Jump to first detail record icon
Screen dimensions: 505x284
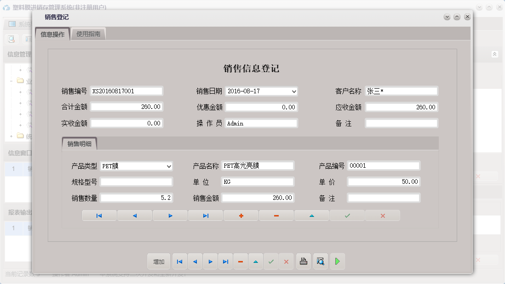pyautogui.click(x=99, y=215)
